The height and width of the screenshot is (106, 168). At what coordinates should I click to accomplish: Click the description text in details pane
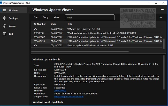106,79
